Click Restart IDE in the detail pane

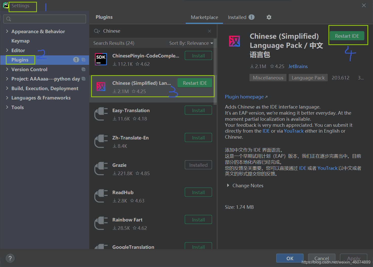tap(347, 36)
